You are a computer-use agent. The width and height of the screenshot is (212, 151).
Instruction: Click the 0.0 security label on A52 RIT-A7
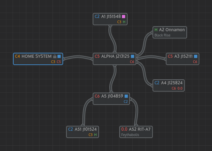[x=124, y=129]
